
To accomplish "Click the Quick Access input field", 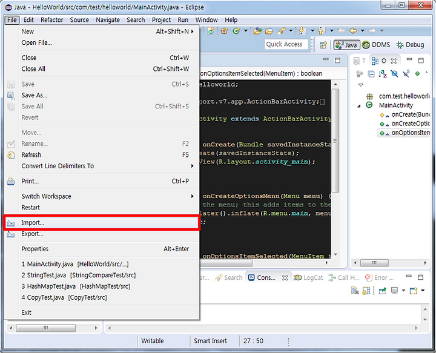I will click(286, 44).
